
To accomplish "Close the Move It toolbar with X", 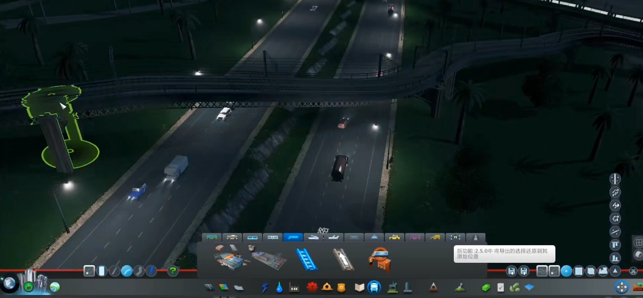I will point(633,271).
